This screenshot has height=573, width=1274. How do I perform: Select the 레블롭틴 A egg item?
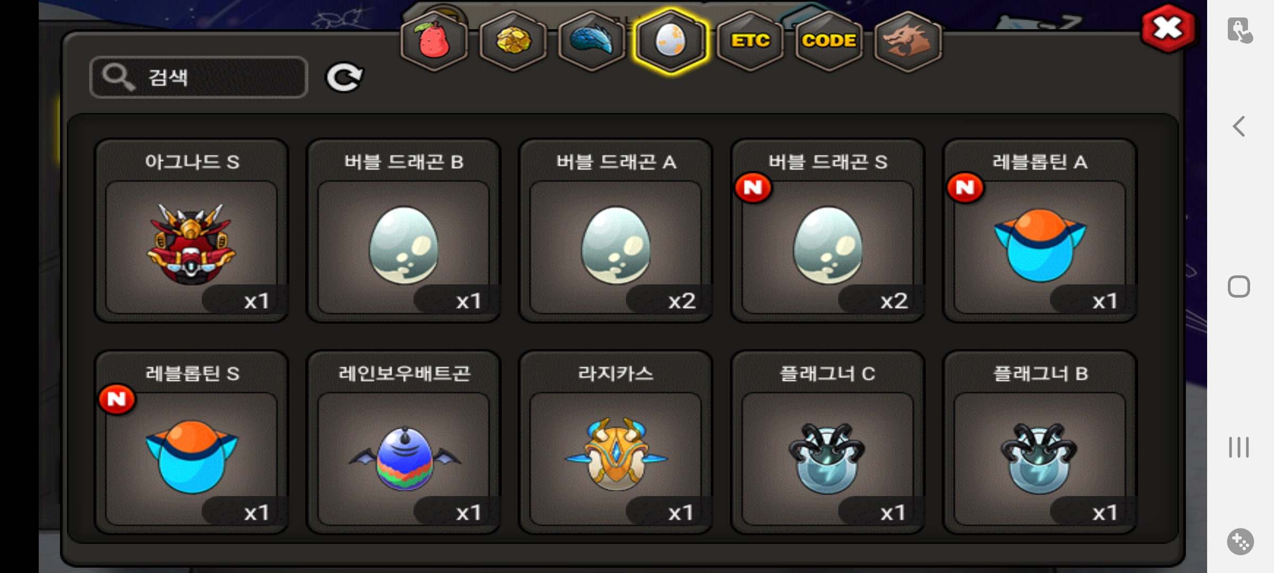pyautogui.click(x=1040, y=231)
